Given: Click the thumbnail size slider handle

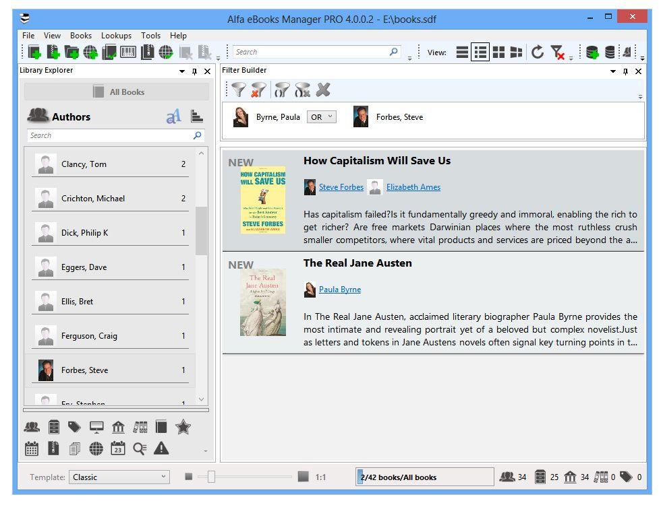Looking at the screenshot, I should [212, 477].
